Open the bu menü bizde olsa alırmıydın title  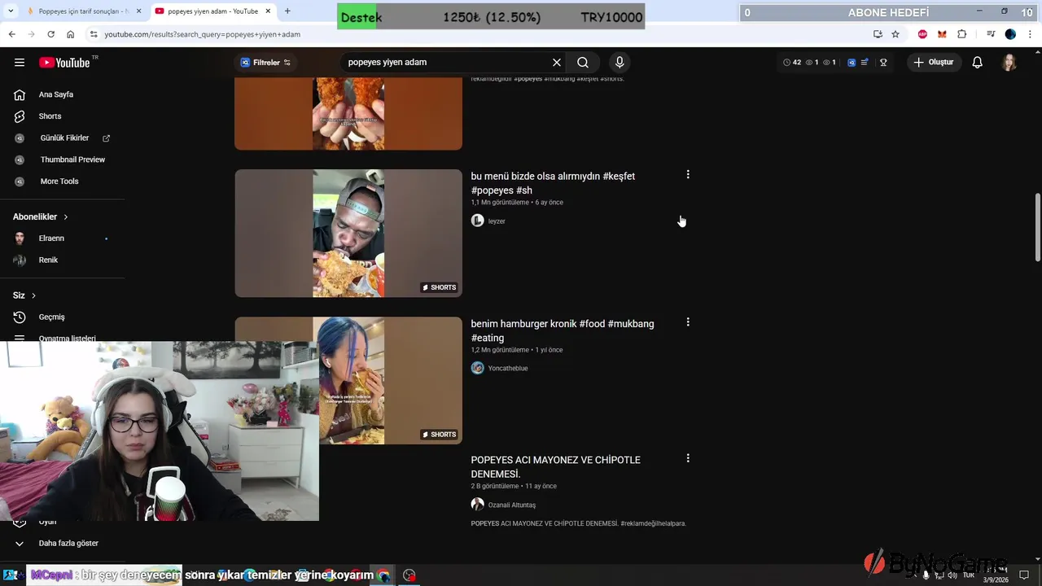(553, 183)
